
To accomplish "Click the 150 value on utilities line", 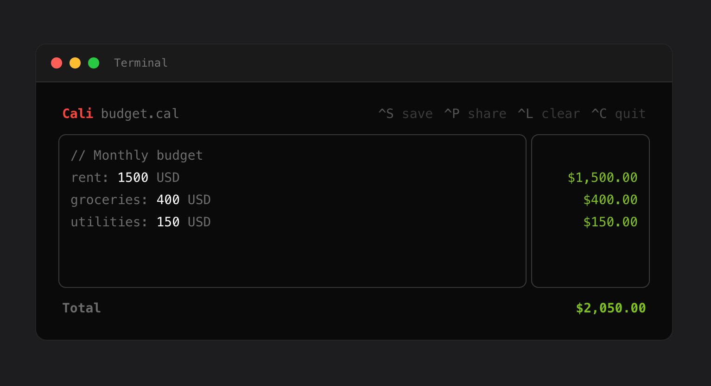I will click(168, 222).
